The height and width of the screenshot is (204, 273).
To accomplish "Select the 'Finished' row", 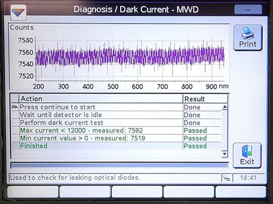I will (x=116, y=146).
